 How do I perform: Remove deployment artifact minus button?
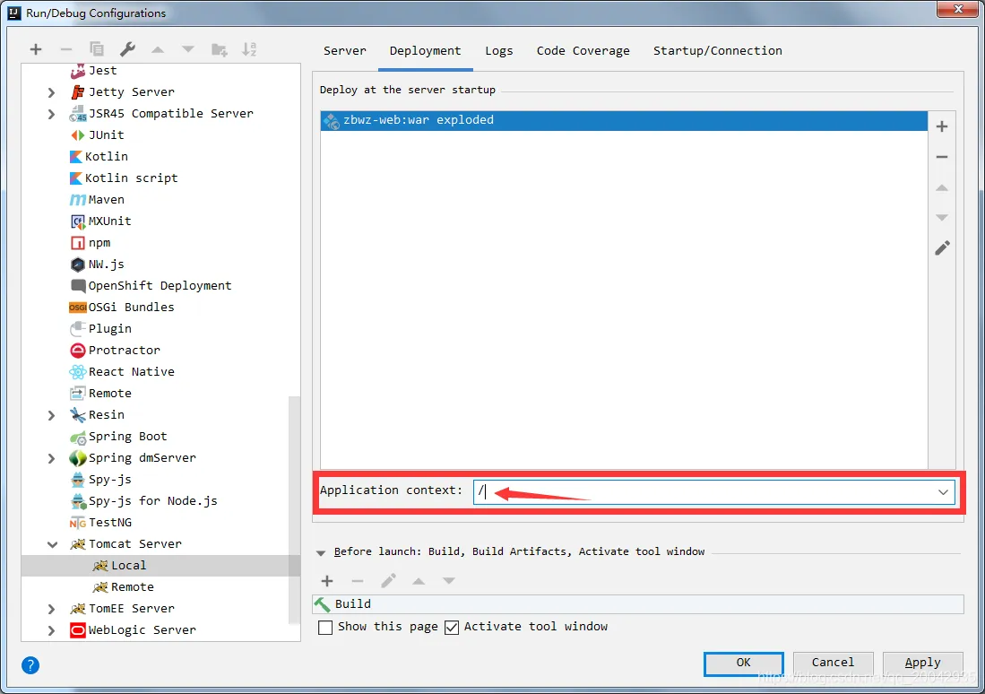[x=942, y=157]
